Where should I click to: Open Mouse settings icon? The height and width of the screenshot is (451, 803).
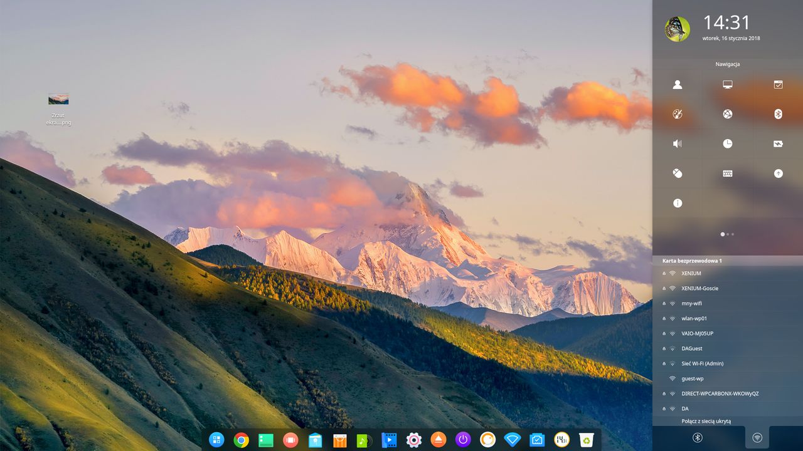pyautogui.click(x=677, y=174)
